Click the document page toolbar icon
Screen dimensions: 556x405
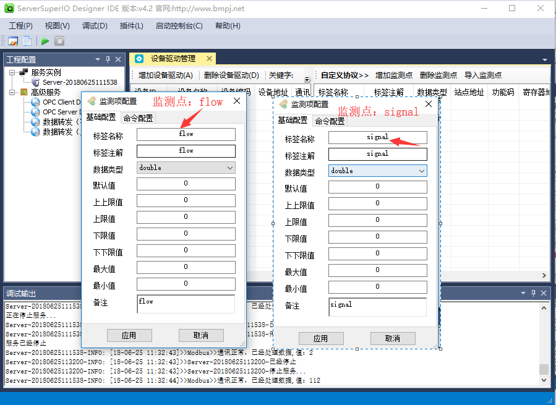pyautogui.click(x=27, y=41)
